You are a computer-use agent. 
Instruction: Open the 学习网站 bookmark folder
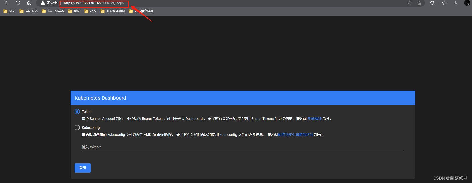coord(29,11)
